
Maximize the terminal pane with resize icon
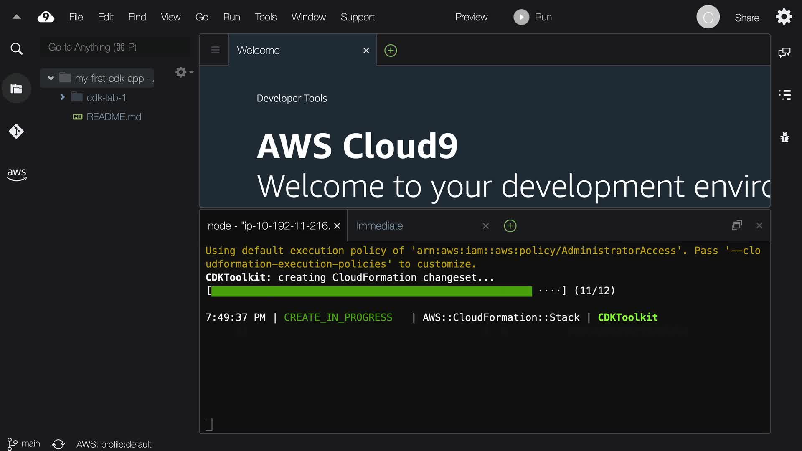click(x=737, y=225)
